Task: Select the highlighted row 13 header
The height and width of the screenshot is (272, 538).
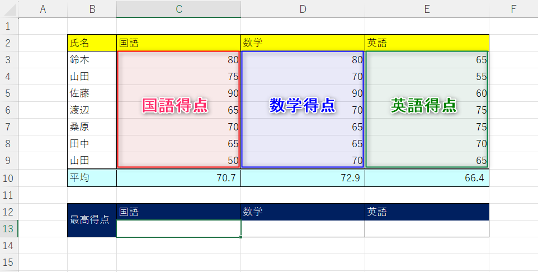Action: click(x=9, y=229)
